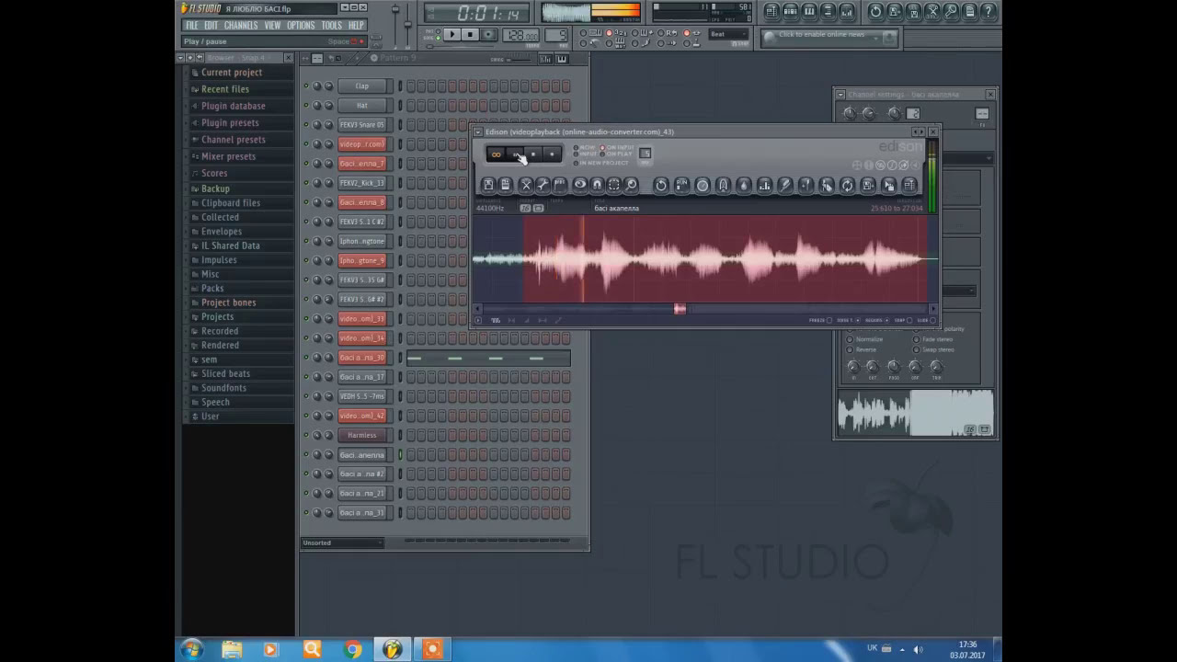Viewport: 1177px width, 662px height.
Task: Click Edison send to channel icon at toolbar end
Action: (x=908, y=185)
